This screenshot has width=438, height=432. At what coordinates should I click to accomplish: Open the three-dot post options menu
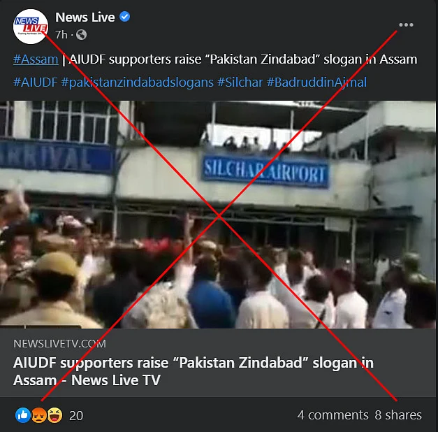click(406, 25)
